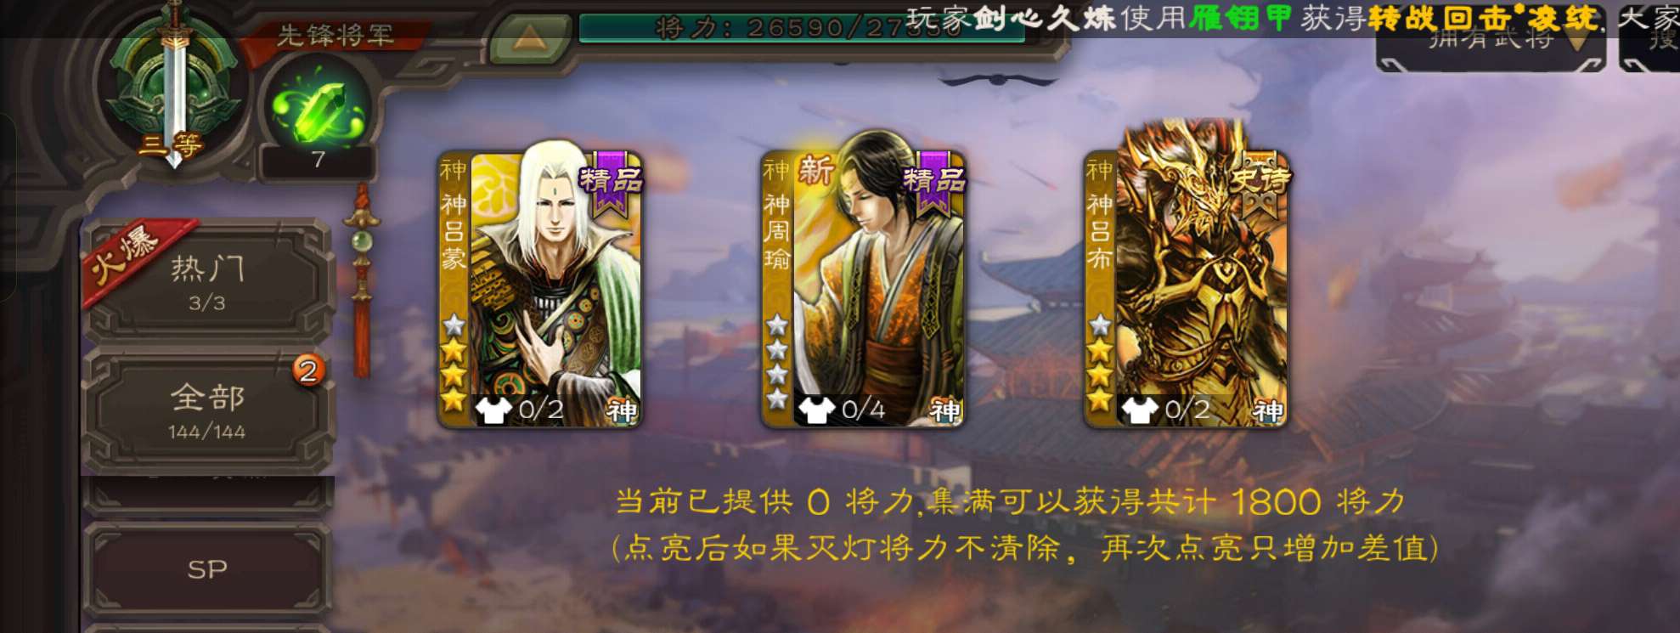Select the 全部 144/144 category tab
1680x633 pixels.
pos(207,411)
